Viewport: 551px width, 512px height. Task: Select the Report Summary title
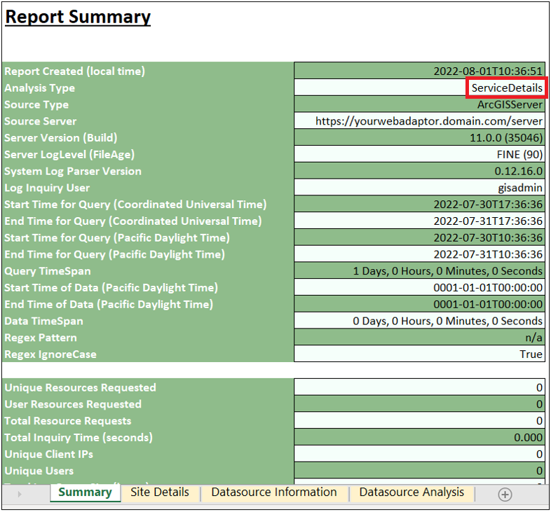[x=78, y=17]
